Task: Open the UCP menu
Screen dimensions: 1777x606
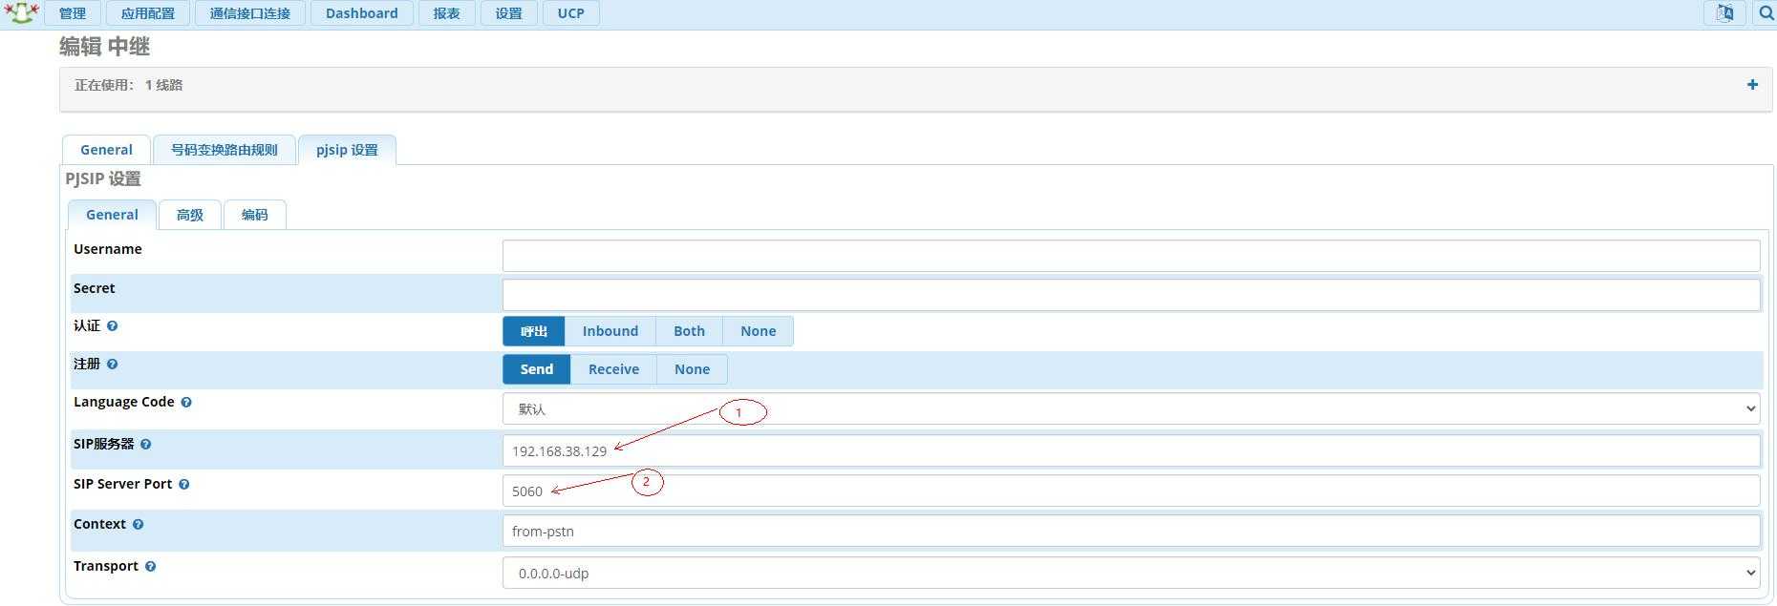Action: 570,13
